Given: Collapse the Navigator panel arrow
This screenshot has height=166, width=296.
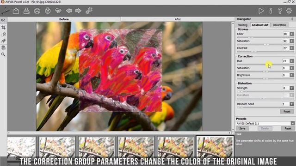Looking at the screenshot, I should [292, 19].
